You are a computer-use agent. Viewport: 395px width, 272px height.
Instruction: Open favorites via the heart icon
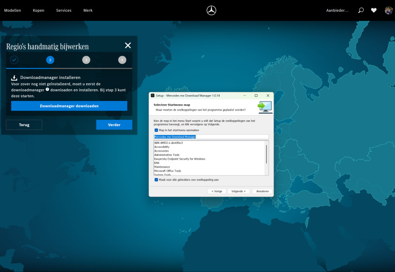pos(374,10)
